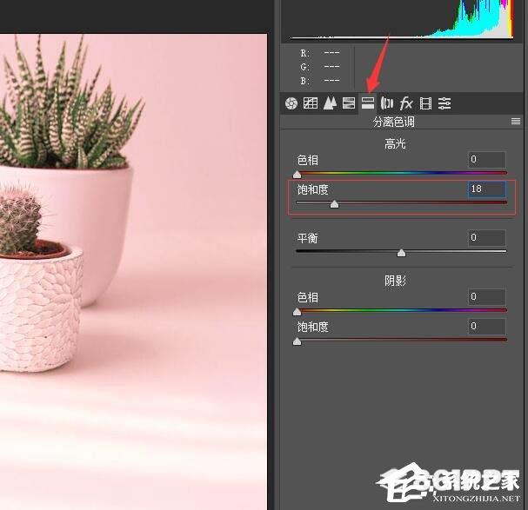Click the highlights 色相 value field
The image size is (528, 510).
point(486,160)
